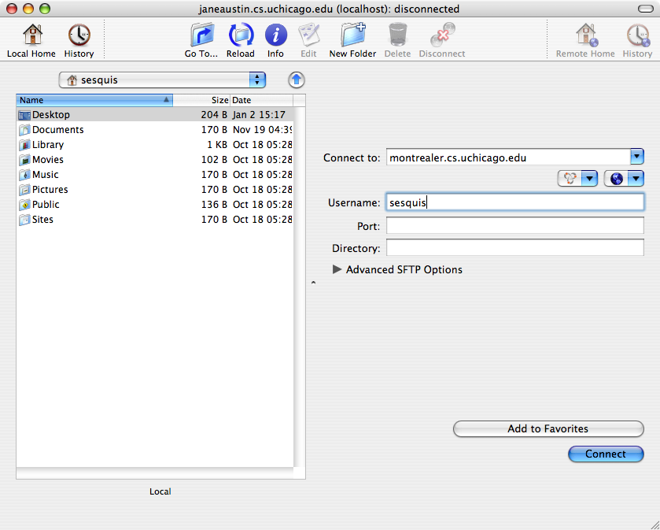Select the Pictures folder in list

[50, 190]
